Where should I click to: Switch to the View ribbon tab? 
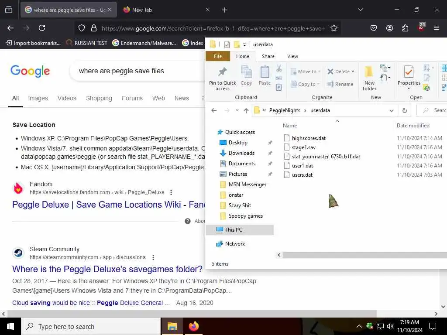(292, 56)
